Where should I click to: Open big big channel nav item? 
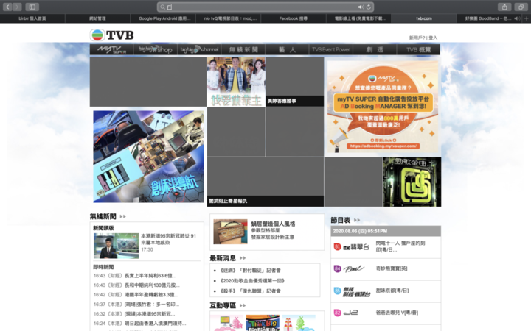click(199, 50)
